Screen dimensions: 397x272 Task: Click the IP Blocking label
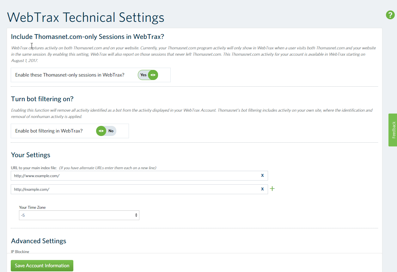click(20, 252)
